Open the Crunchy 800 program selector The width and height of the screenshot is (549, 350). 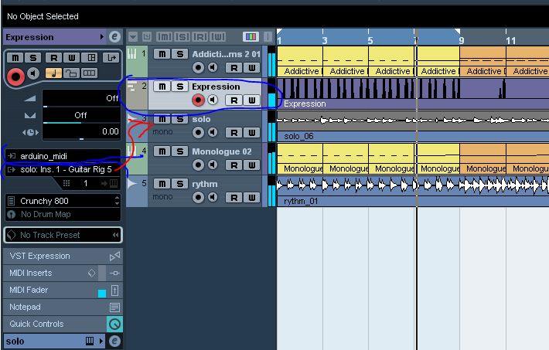(63, 201)
